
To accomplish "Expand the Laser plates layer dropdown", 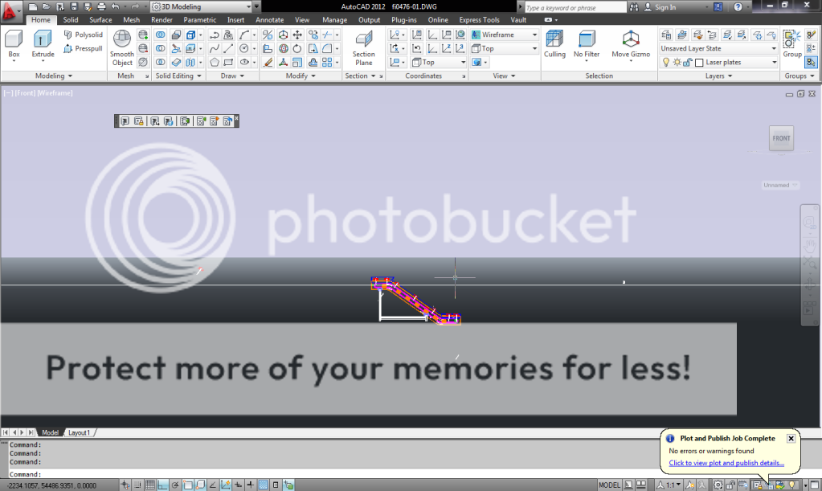I will 773,62.
